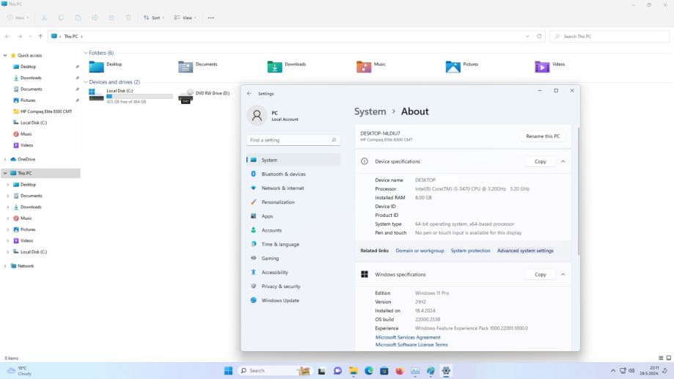Open Time & language in Settings

pos(293,244)
